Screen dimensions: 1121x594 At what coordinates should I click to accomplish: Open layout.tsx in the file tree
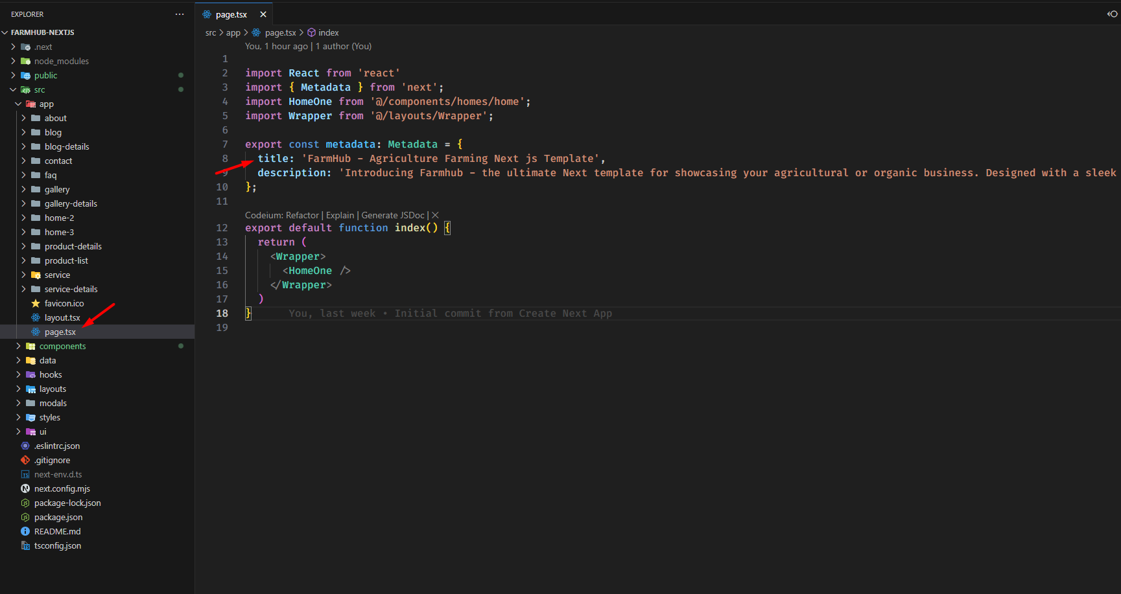coord(62,317)
